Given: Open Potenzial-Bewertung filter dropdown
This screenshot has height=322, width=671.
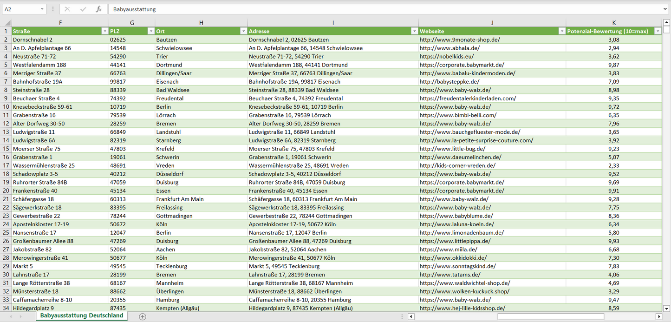Looking at the screenshot, I should (x=657, y=31).
